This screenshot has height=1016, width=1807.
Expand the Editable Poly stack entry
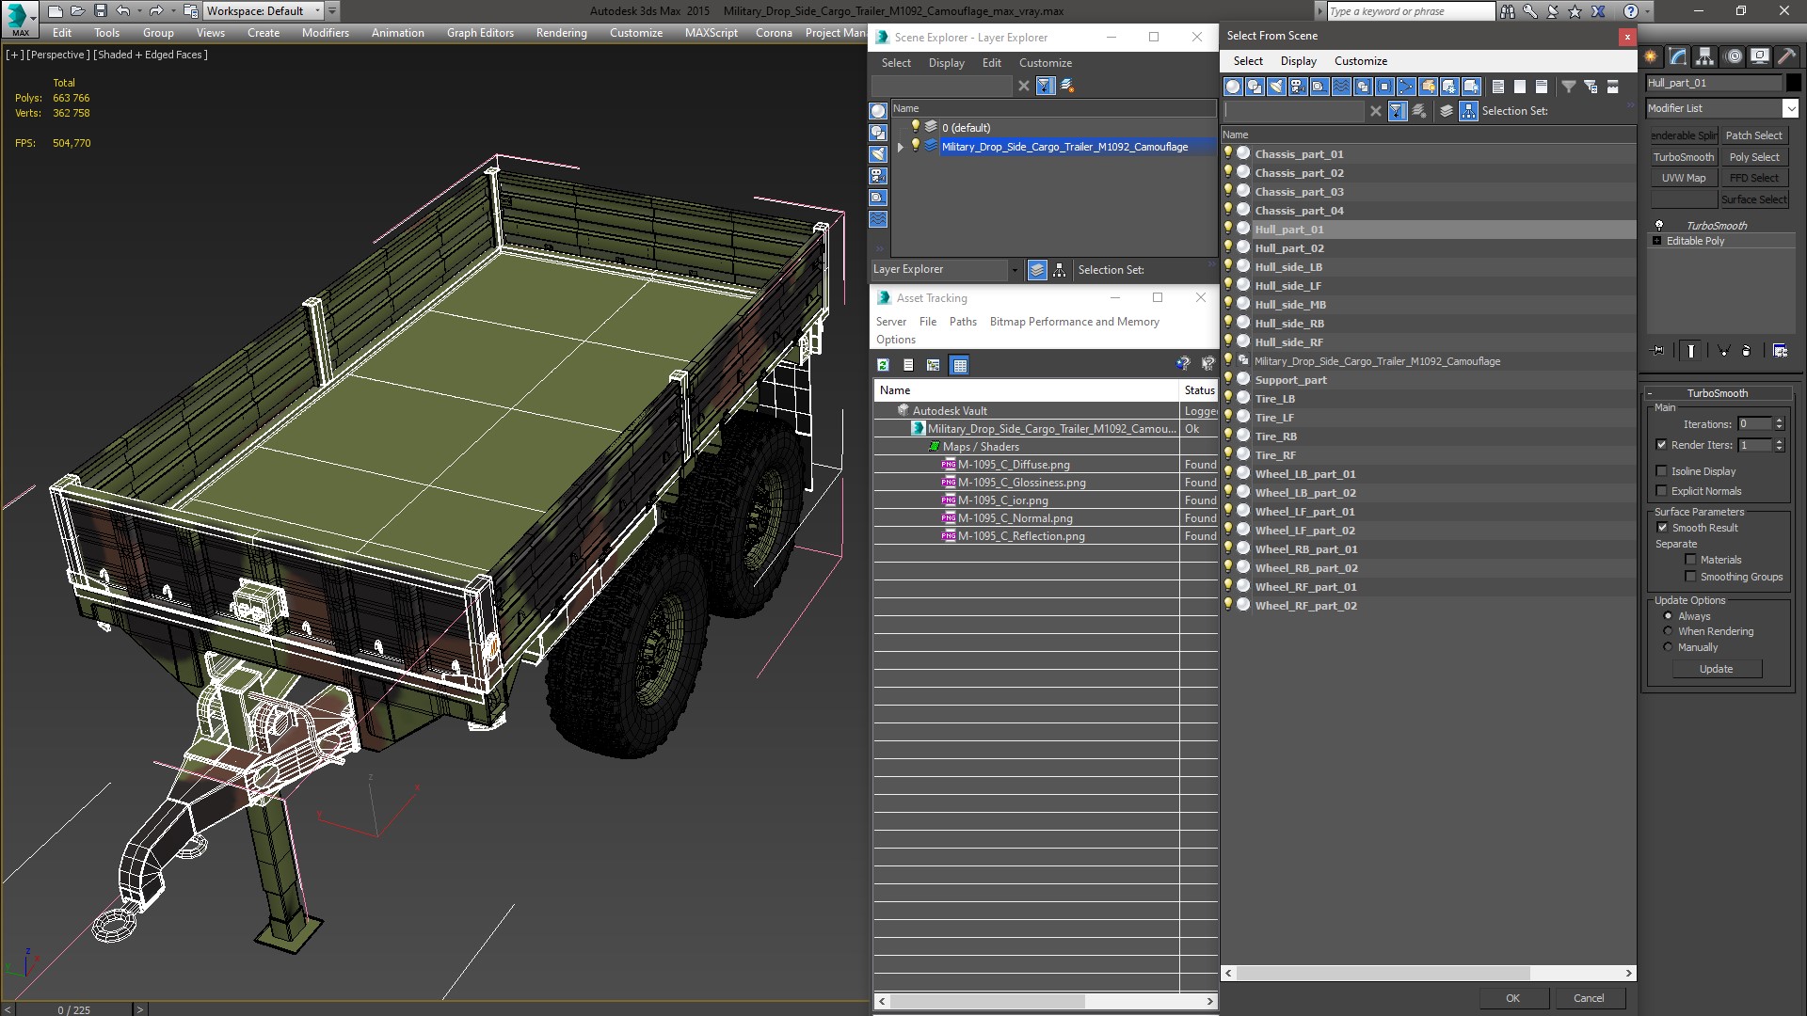click(x=1657, y=241)
